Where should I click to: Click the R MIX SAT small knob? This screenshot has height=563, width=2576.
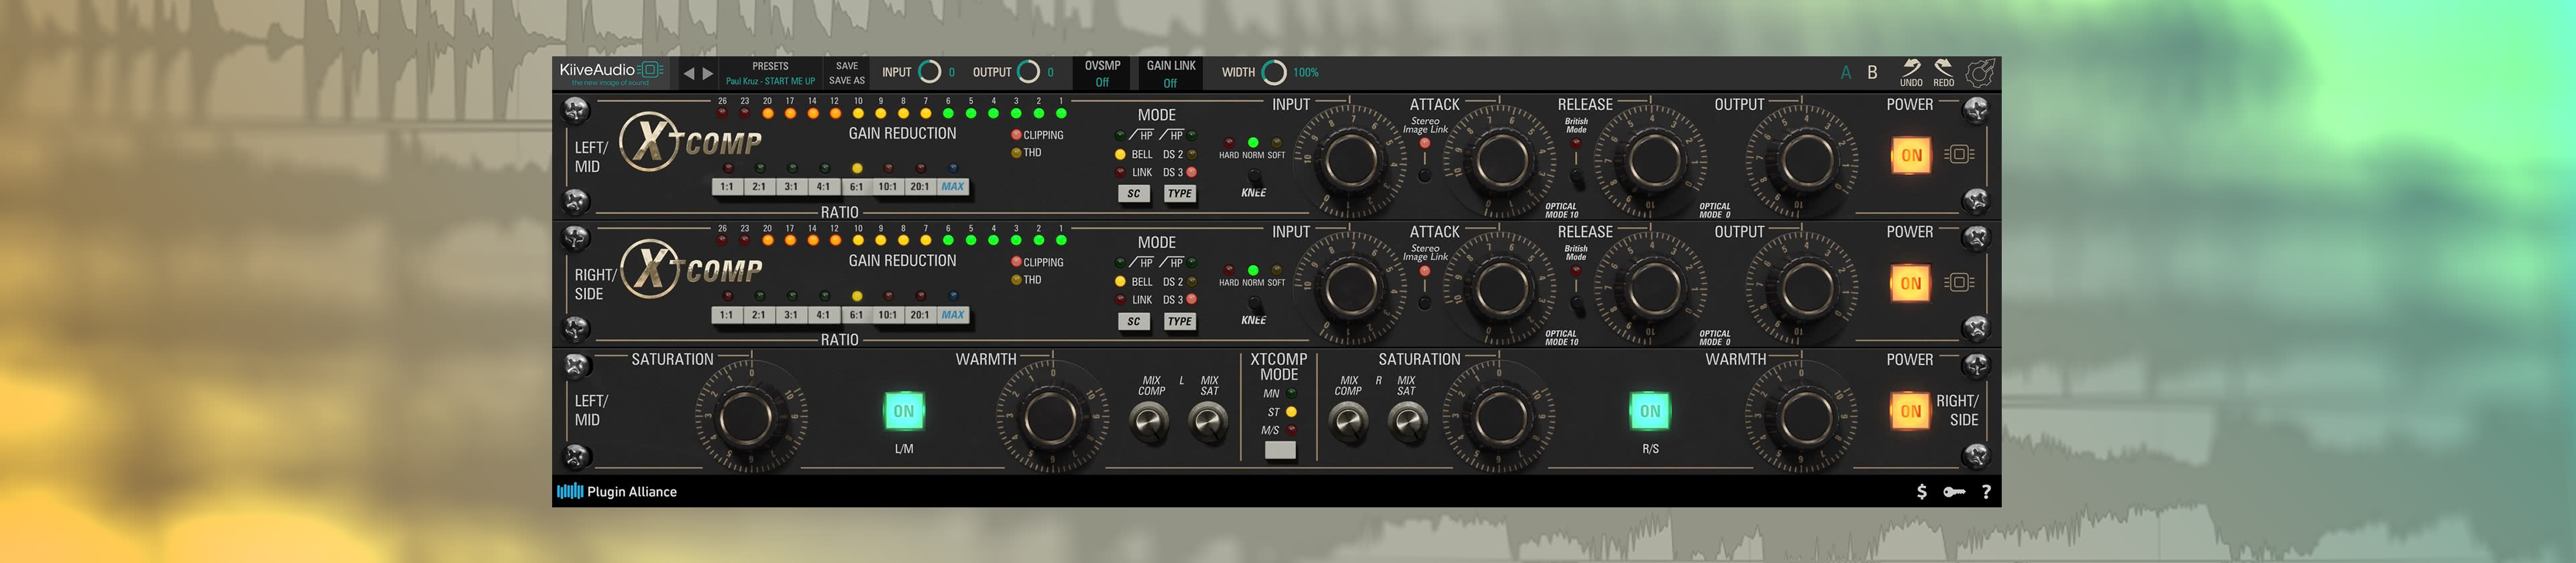1408,422
